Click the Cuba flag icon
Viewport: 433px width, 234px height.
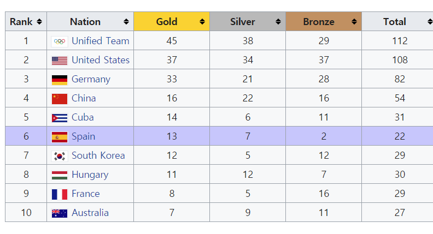point(60,118)
